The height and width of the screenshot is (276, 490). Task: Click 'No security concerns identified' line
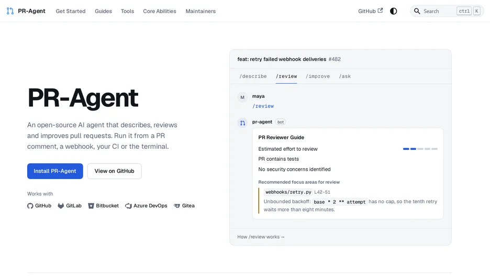pos(294,169)
